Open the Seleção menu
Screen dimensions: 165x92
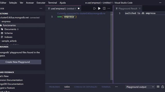[13, 3]
